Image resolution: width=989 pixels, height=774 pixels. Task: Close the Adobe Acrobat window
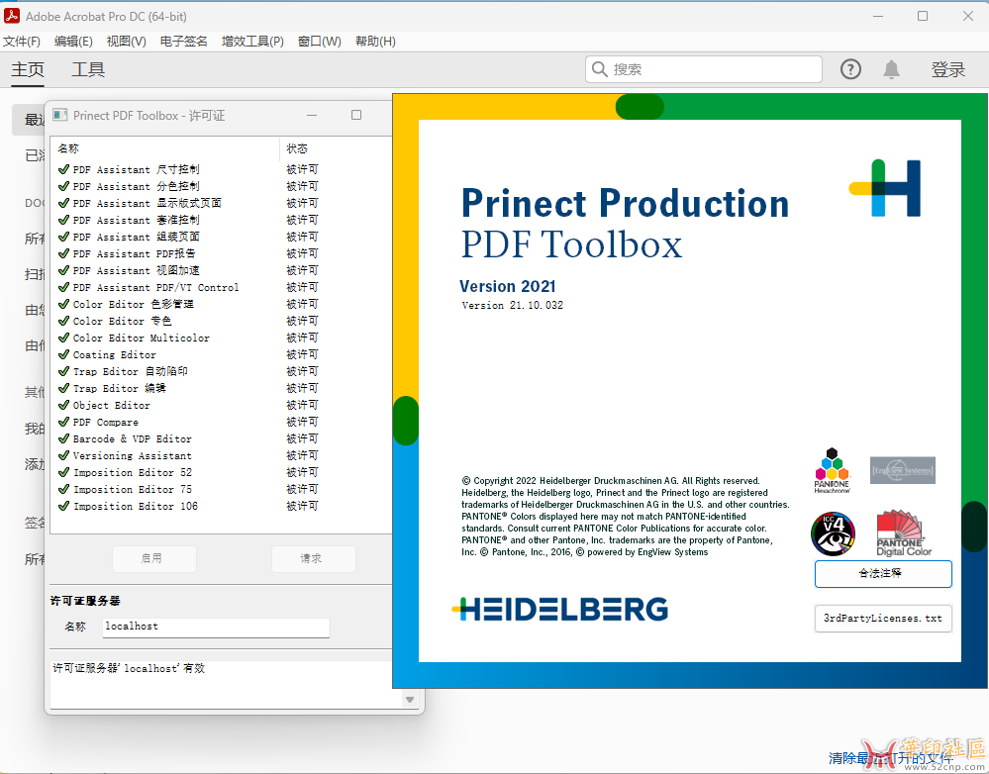click(968, 16)
